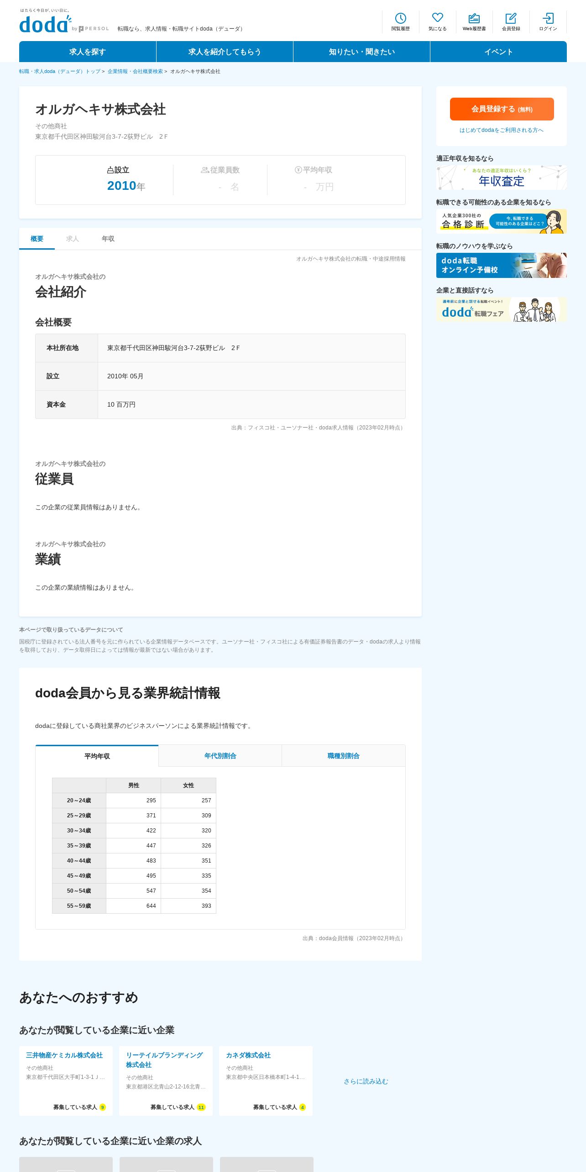The image size is (586, 1172).
Task: Click the 2010年 05月 establishment value
Action: point(126,376)
